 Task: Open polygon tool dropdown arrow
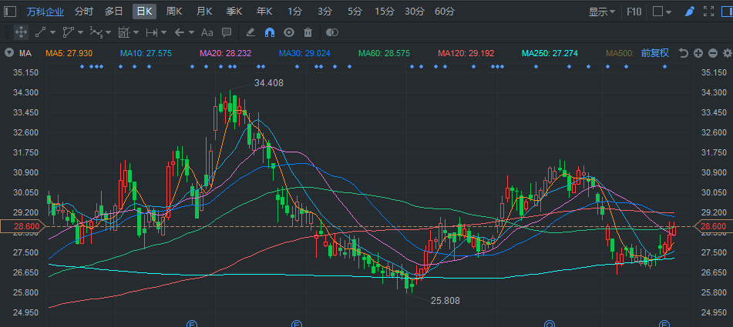pyautogui.click(x=80, y=32)
